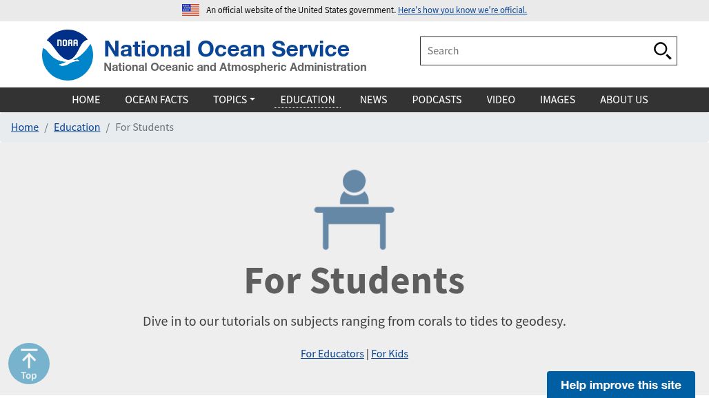Reveal the official website explanation disclosure
The width and height of the screenshot is (709, 398).
click(x=462, y=10)
